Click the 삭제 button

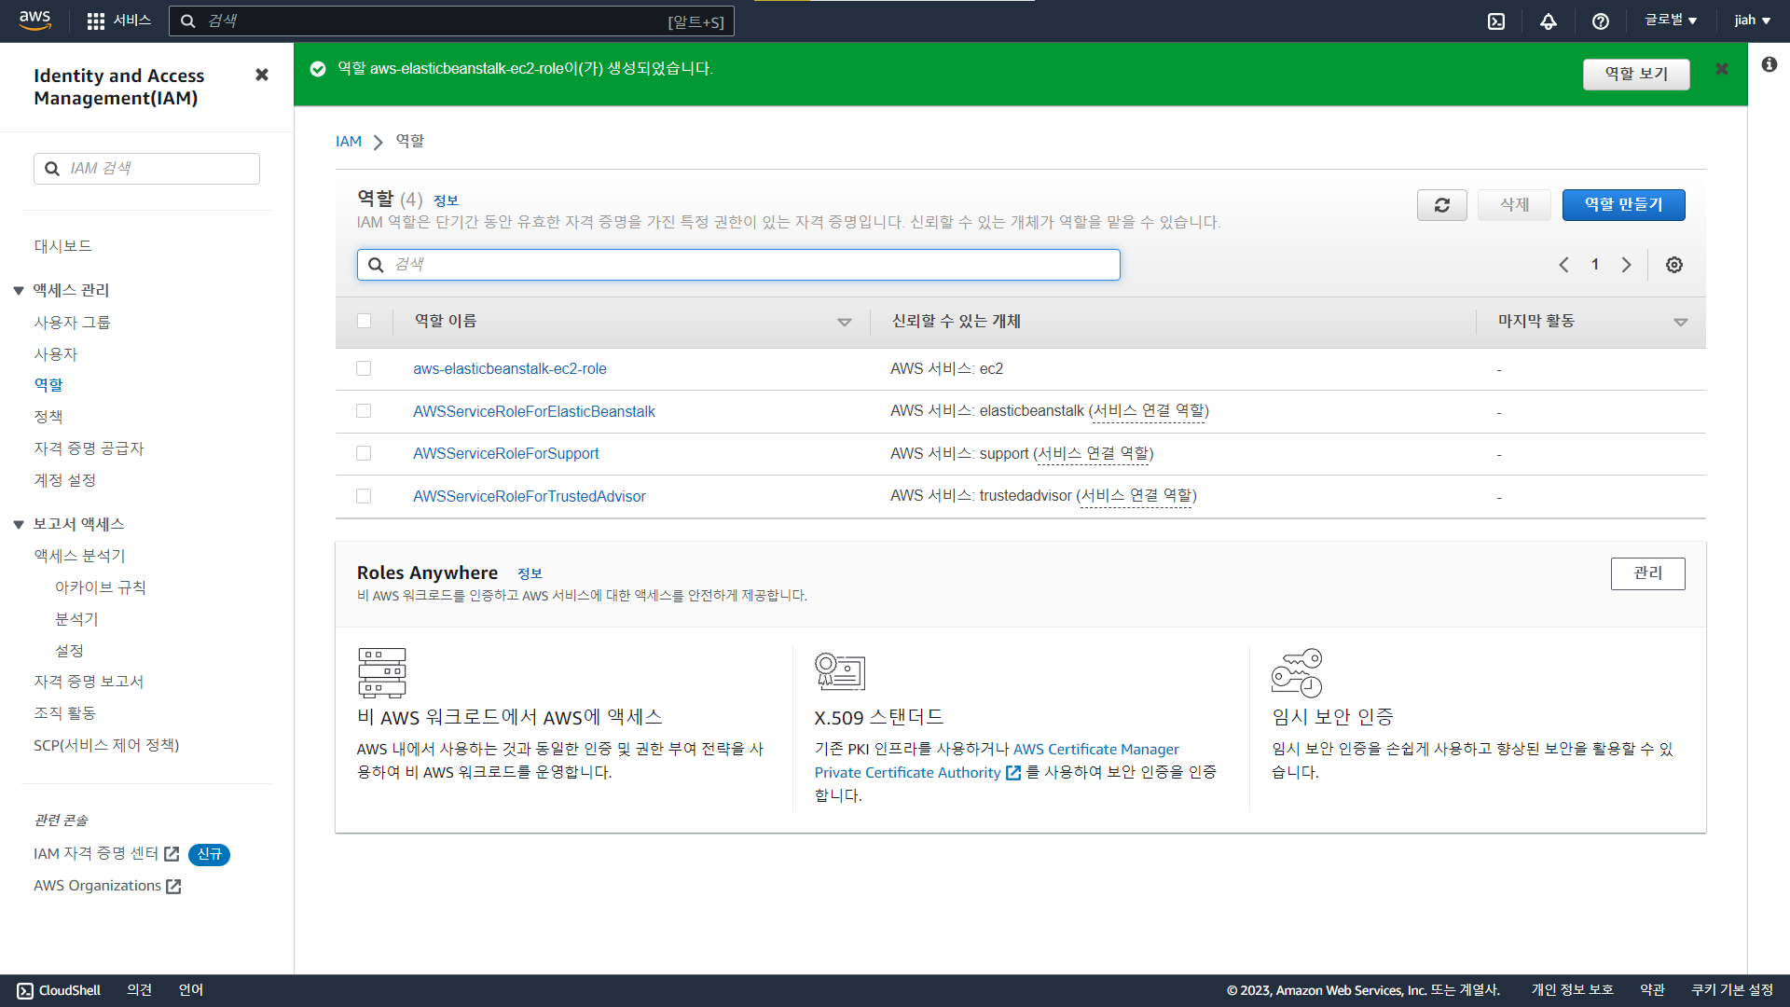pyautogui.click(x=1515, y=205)
